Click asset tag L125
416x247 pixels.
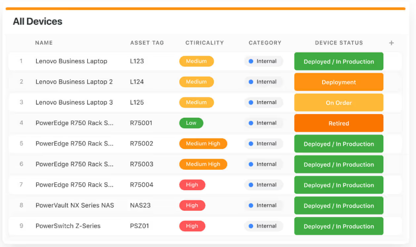(x=137, y=102)
